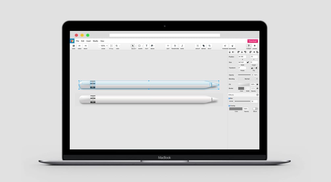331x182 pixels.
Task: Open the Border color swatch
Action: [x=241, y=89]
